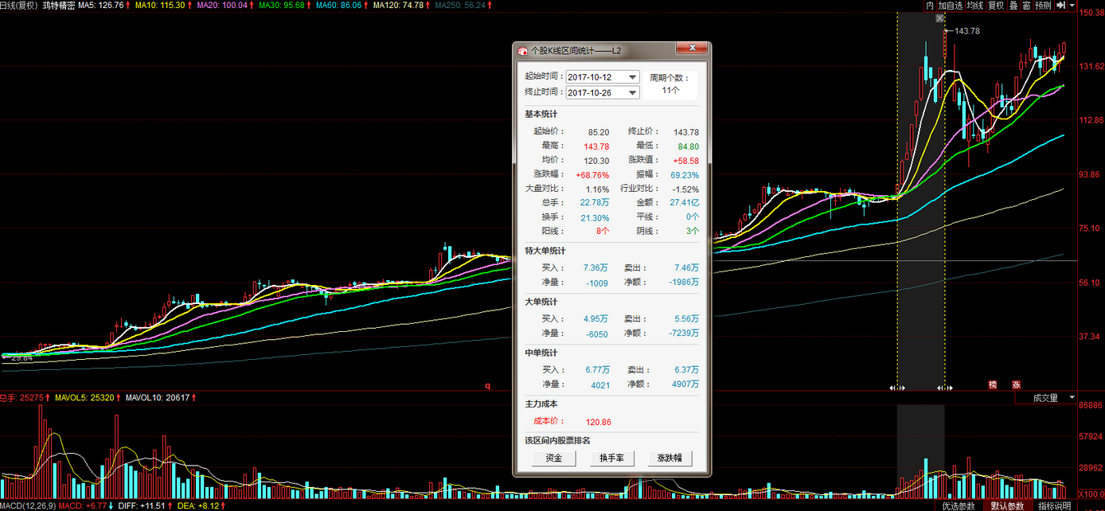Click the small q marker below chart
Image resolution: width=1105 pixels, height=511 pixels.
[x=488, y=385]
